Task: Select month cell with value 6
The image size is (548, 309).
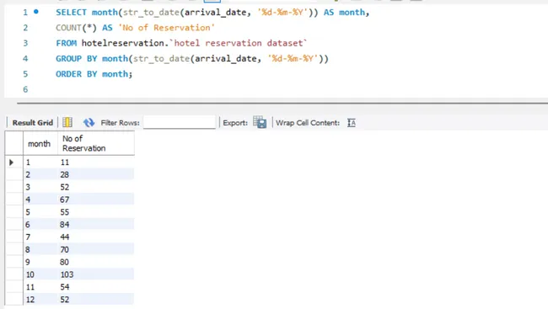Action: (x=40, y=225)
